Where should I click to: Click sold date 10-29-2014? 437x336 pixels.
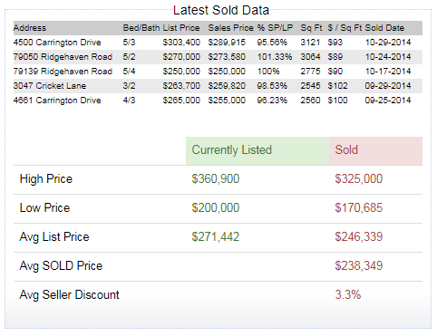pos(388,43)
